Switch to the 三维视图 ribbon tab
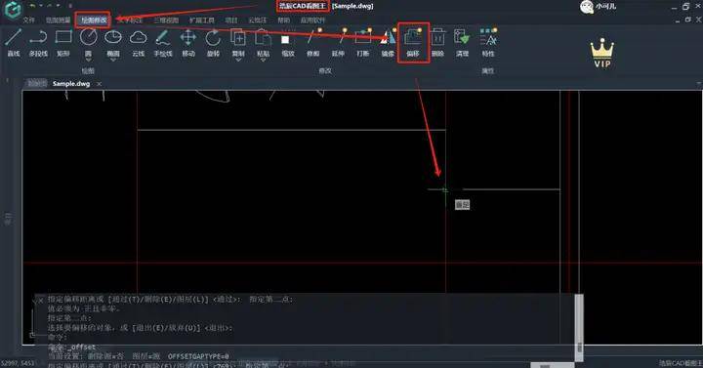This screenshot has width=703, height=368. tap(166, 20)
